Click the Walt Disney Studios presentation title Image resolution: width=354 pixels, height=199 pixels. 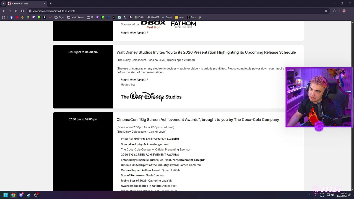coord(206,52)
